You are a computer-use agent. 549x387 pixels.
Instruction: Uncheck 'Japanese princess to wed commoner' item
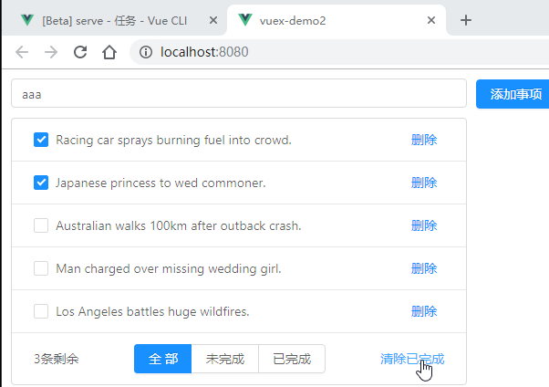(x=41, y=183)
